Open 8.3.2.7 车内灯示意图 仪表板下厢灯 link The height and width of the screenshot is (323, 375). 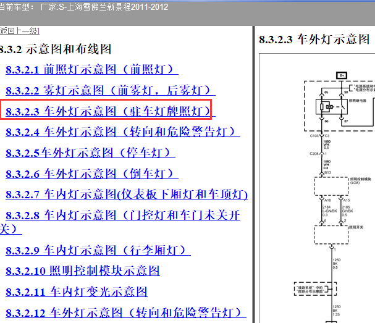point(127,195)
